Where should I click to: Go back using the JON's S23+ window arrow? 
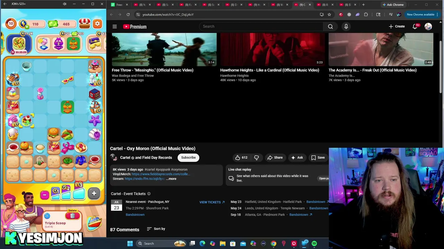(x=5, y=4)
